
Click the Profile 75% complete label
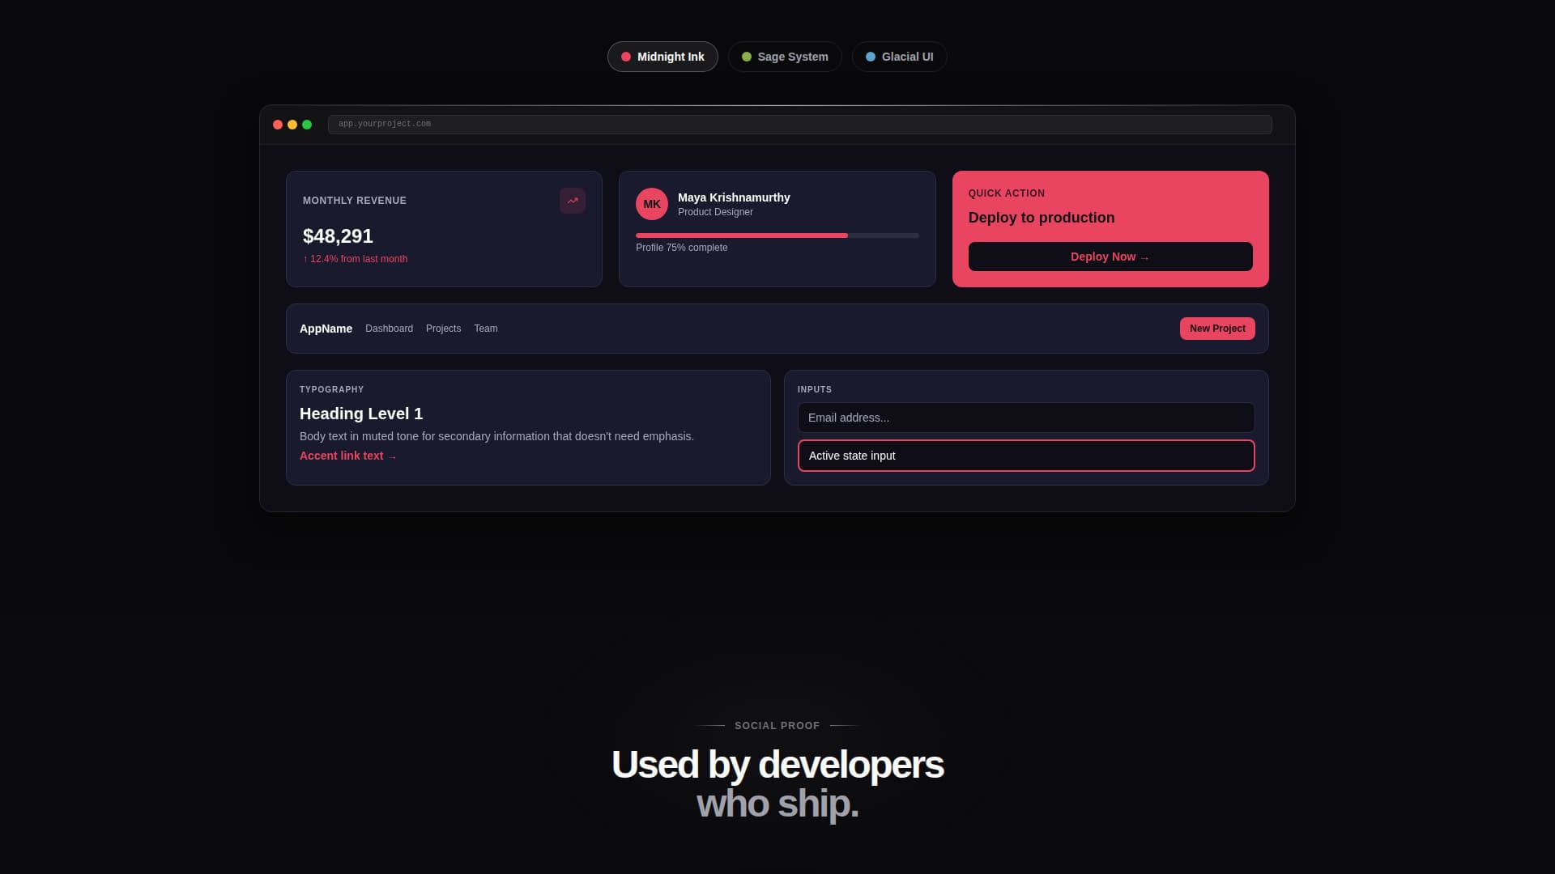coord(681,248)
